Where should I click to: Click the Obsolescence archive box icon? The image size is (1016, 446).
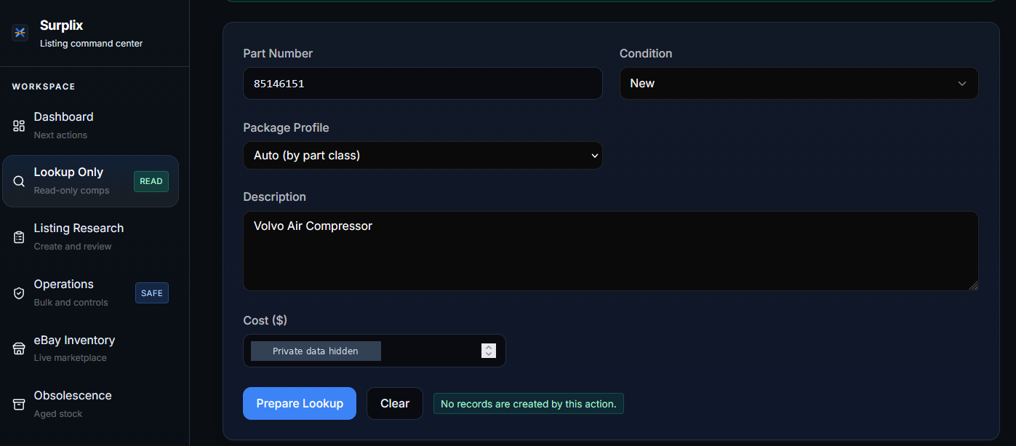click(x=19, y=405)
